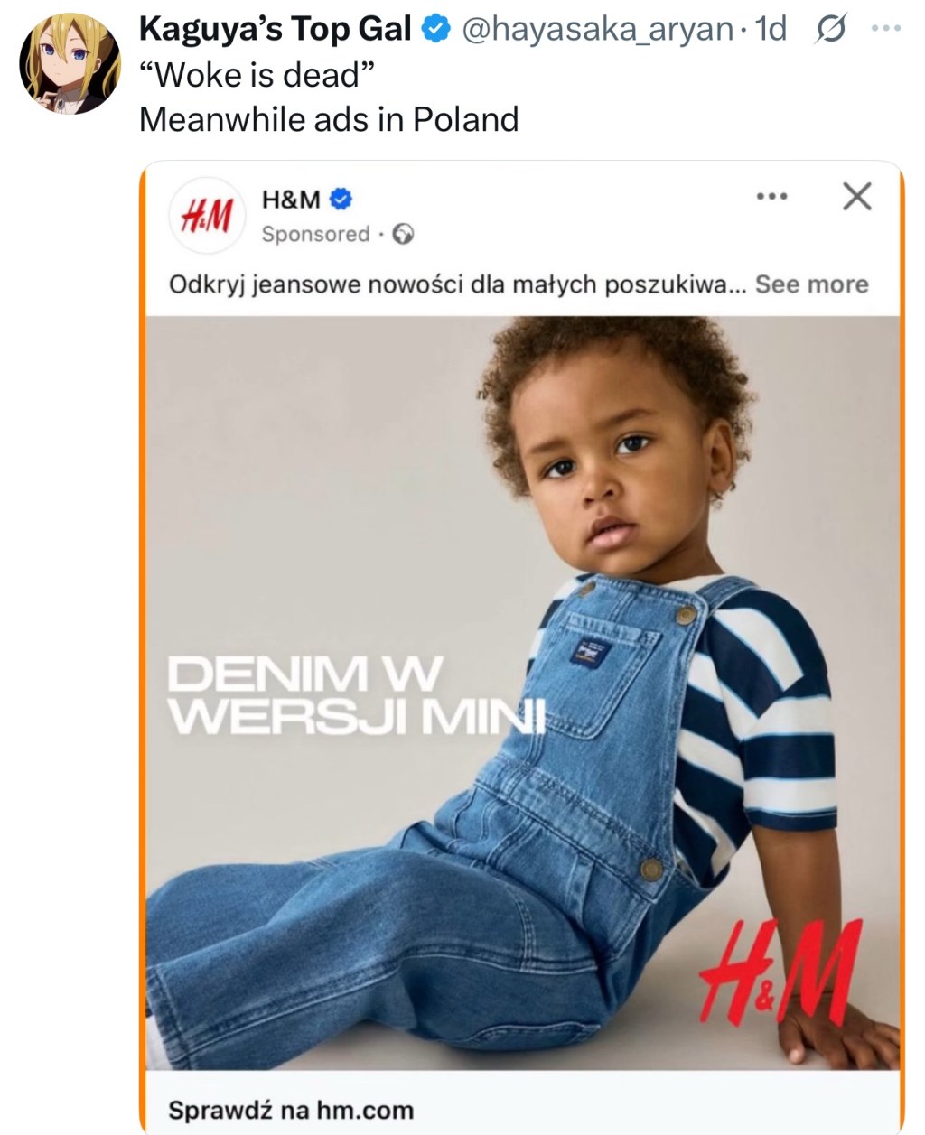Dismiss the H&M ad with the X
Screen dimensions: 925x1135
tap(856, 196)
